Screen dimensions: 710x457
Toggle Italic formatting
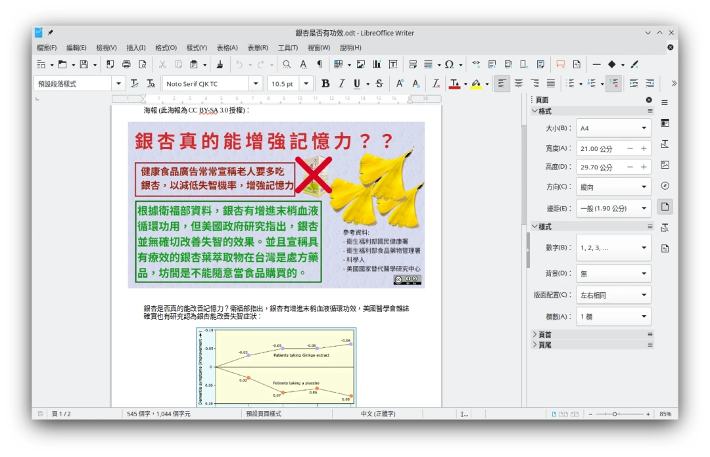click(x=341, y=83)
